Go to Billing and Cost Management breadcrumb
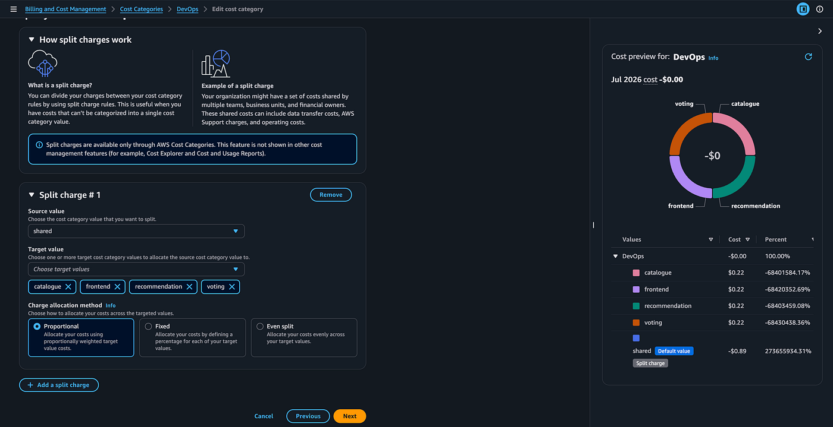This screenshot has width=833, height=427. [65, 9]
